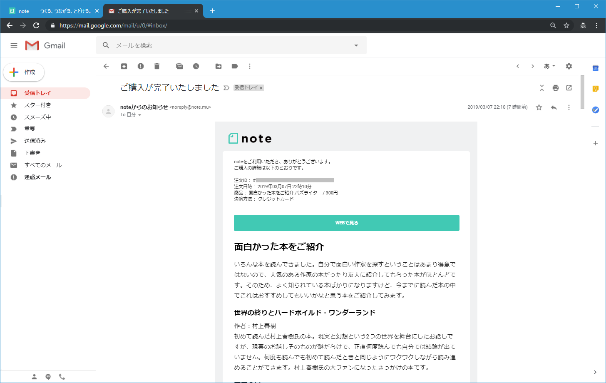Open the Gmail main menu hamburger icon
This screenshot has height=383, width=606.
point(14,45)
